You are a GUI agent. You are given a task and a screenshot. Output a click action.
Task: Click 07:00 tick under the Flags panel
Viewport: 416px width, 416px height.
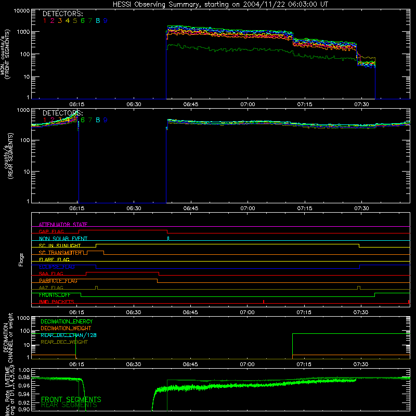coord(248,313)
